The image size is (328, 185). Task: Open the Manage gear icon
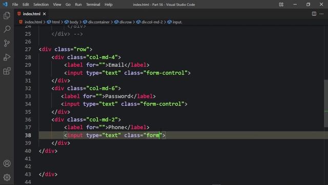(7, 177)
